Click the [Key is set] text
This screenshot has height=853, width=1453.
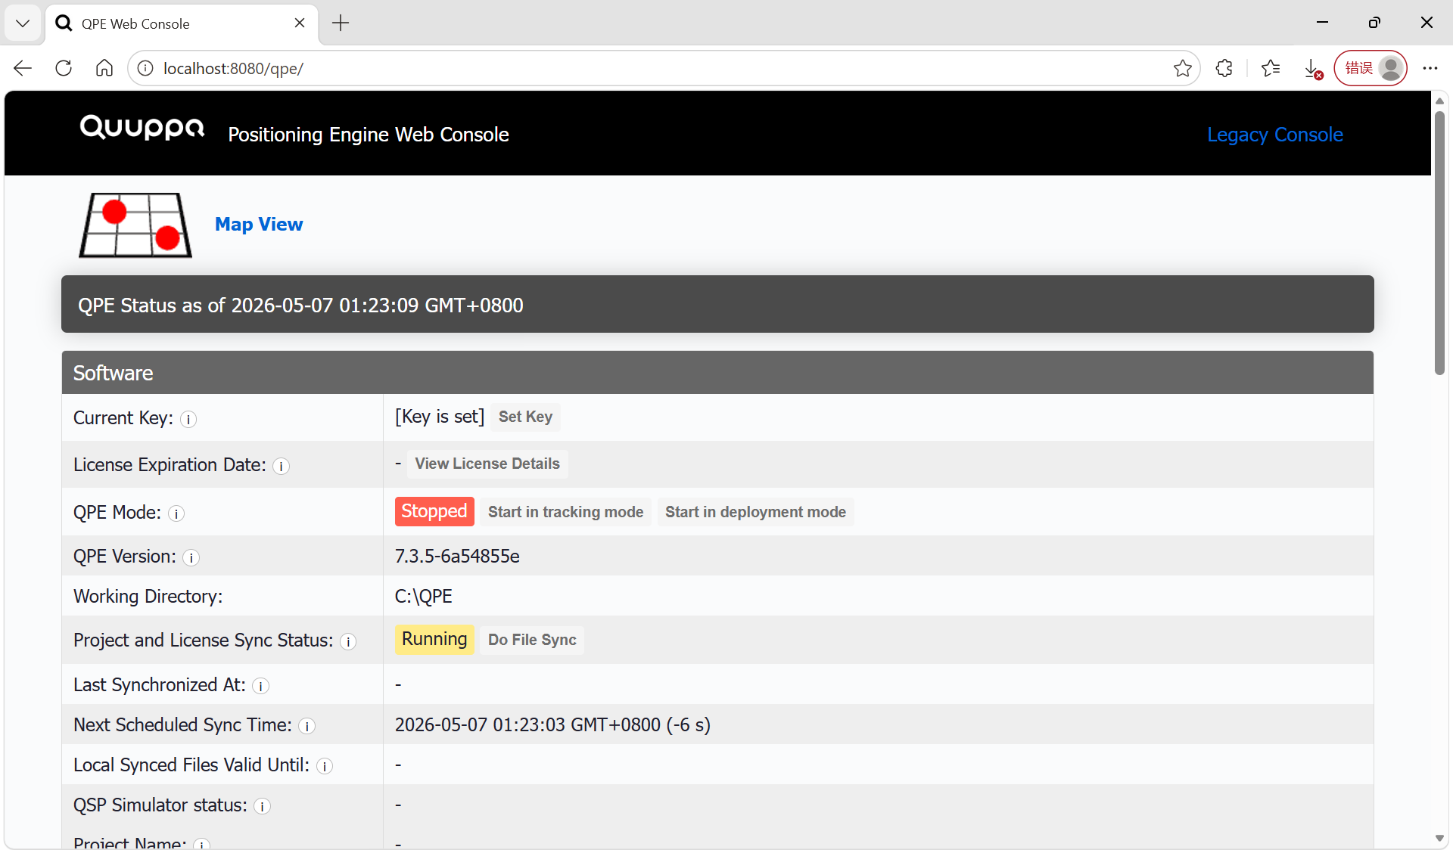(x=439, y=417)
